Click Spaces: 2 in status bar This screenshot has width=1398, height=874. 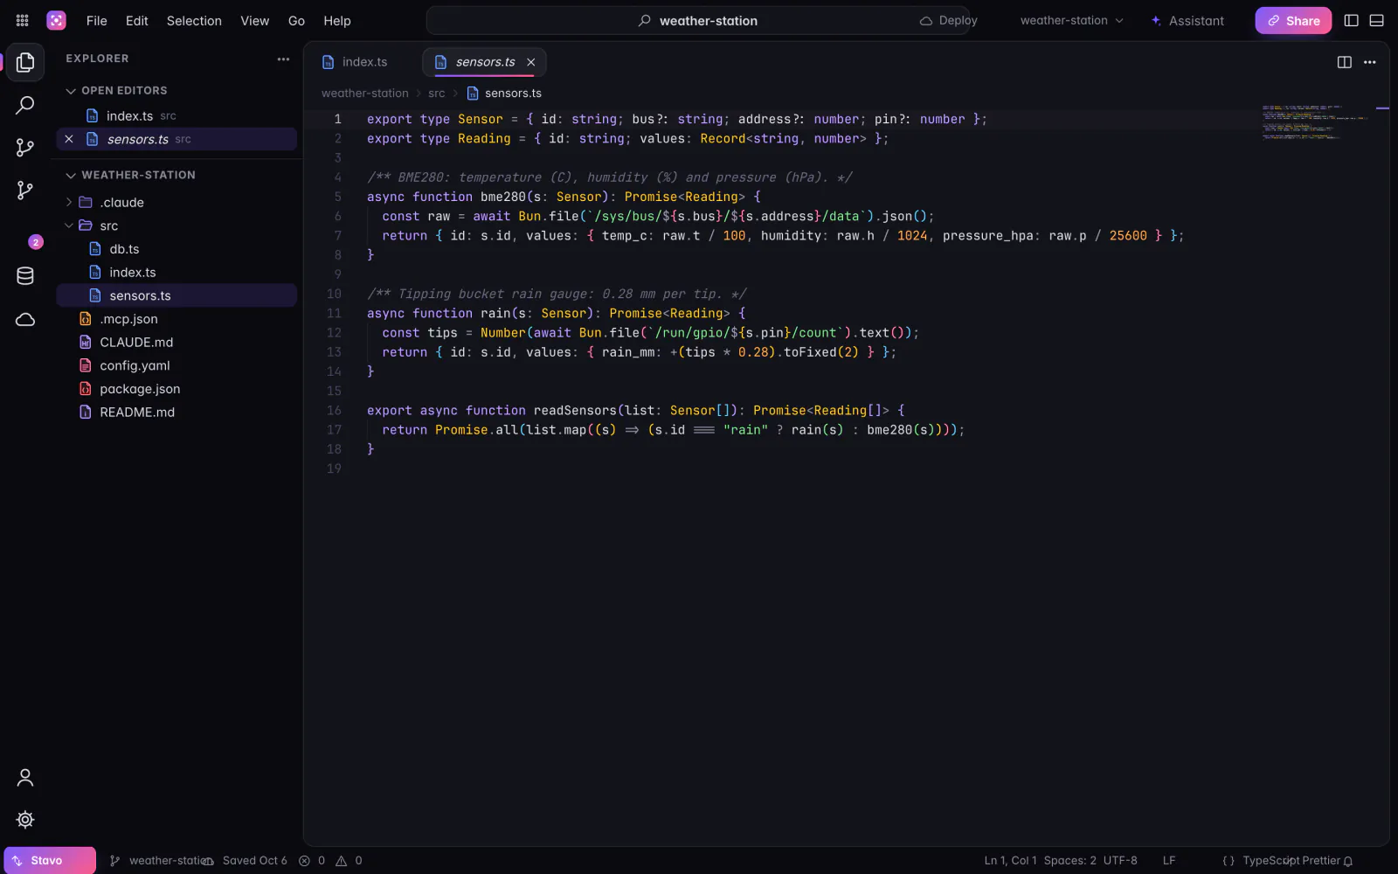(1069, 861)
